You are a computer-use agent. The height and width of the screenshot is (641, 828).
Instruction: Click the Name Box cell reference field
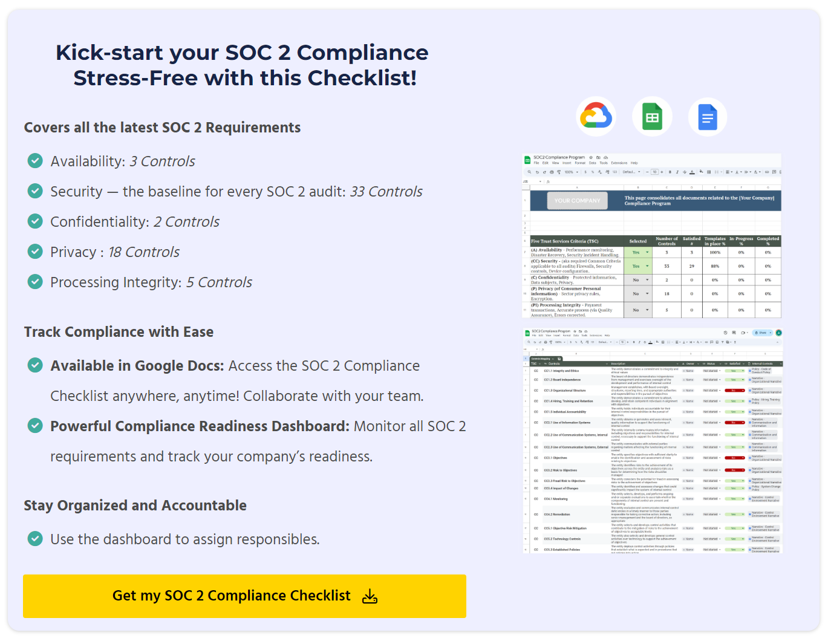click(x=527, y=181)
